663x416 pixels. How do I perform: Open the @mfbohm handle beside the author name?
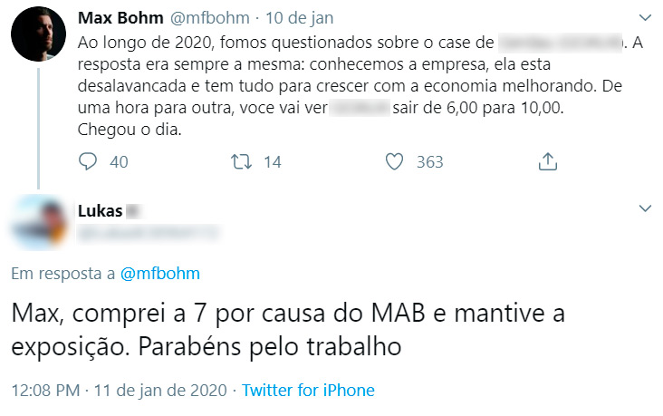tap(207, 17)
